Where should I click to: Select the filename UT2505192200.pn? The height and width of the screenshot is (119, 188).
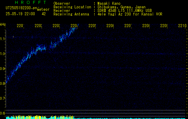pyautogui.click(x=22, y=8)
